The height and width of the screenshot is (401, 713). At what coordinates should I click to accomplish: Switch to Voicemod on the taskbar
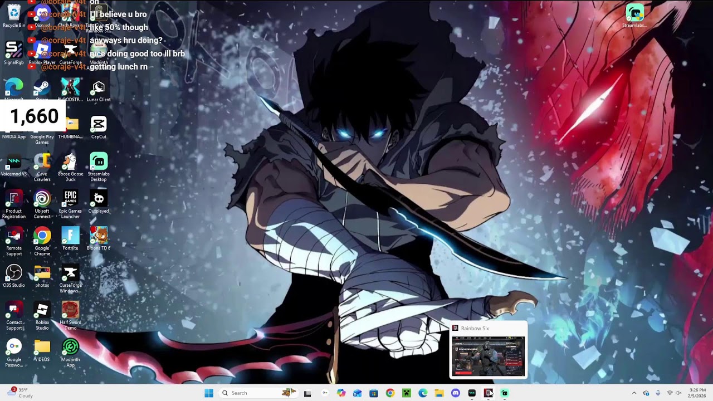(x=472, y=393)
